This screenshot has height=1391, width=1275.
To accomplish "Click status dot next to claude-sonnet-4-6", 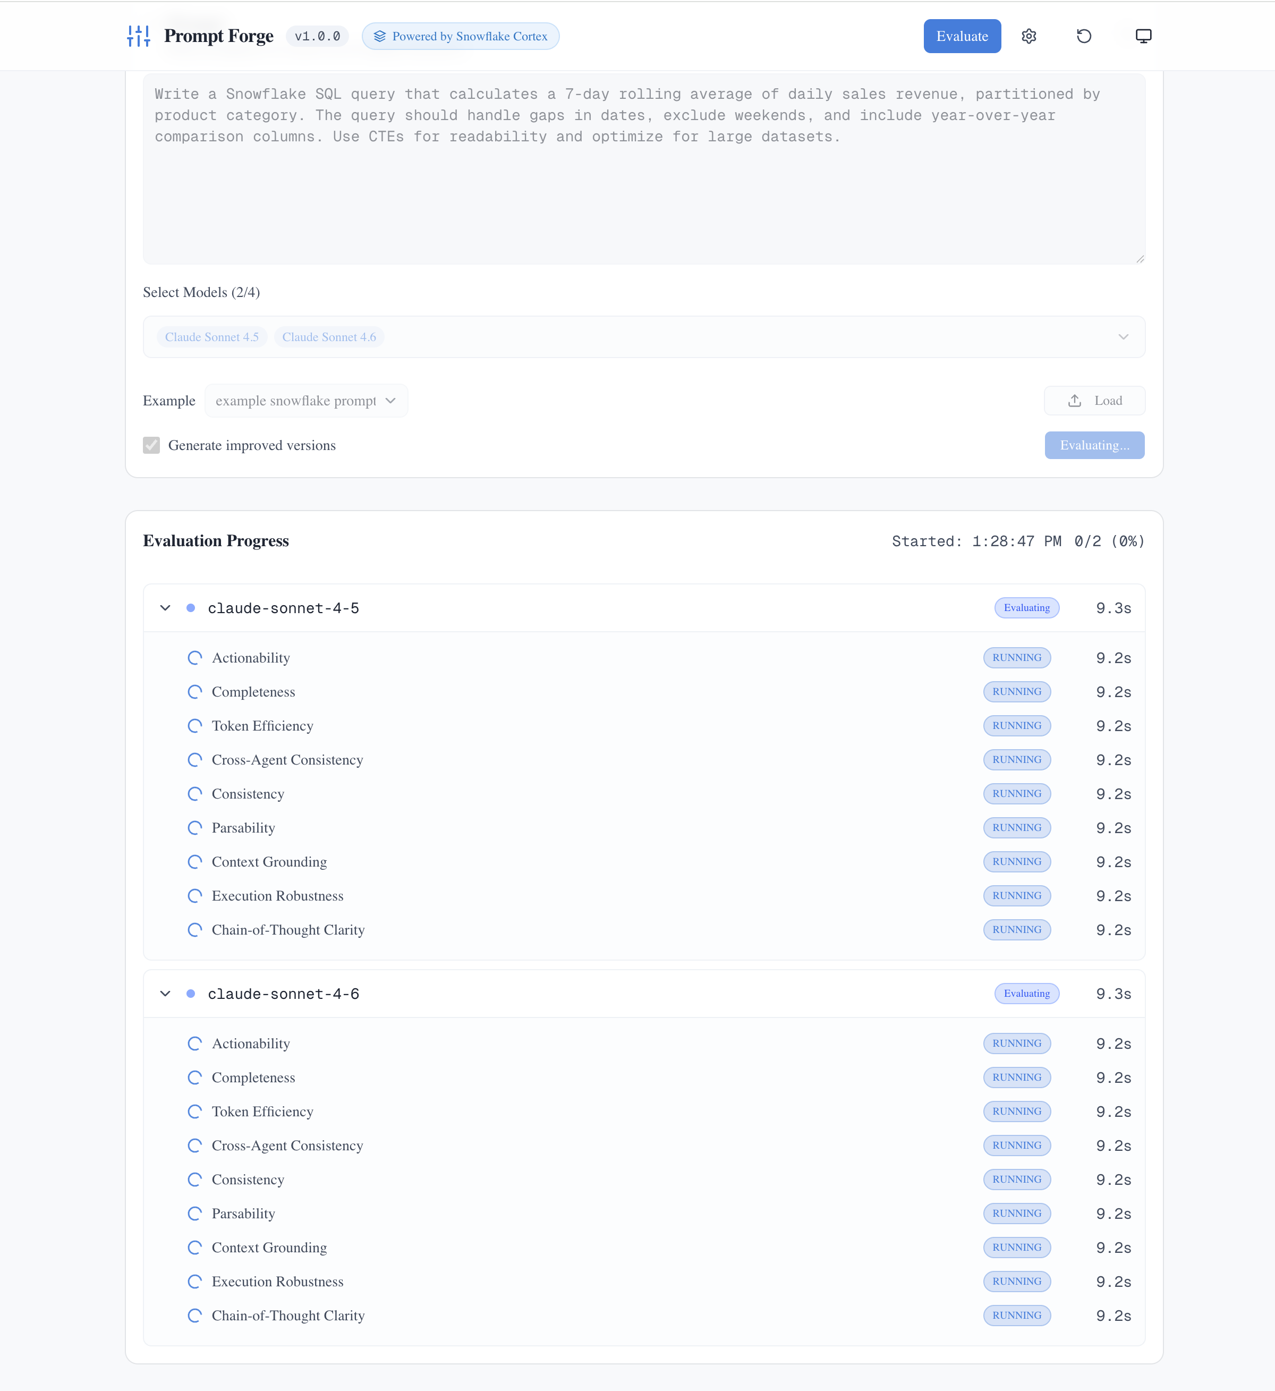I will pos(191,994).
